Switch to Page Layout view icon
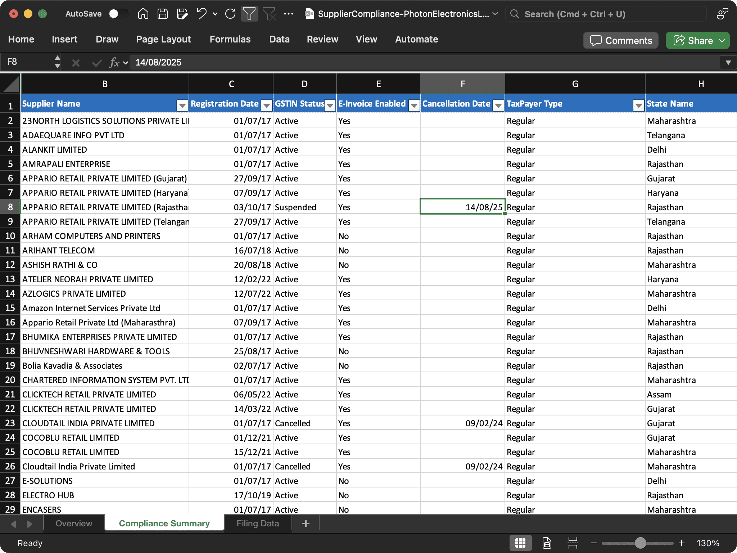This screenshot has height=553, width=737. (x=547, y=543)
